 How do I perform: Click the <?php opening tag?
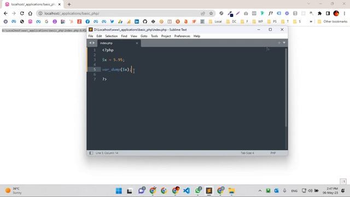point(108,50)
